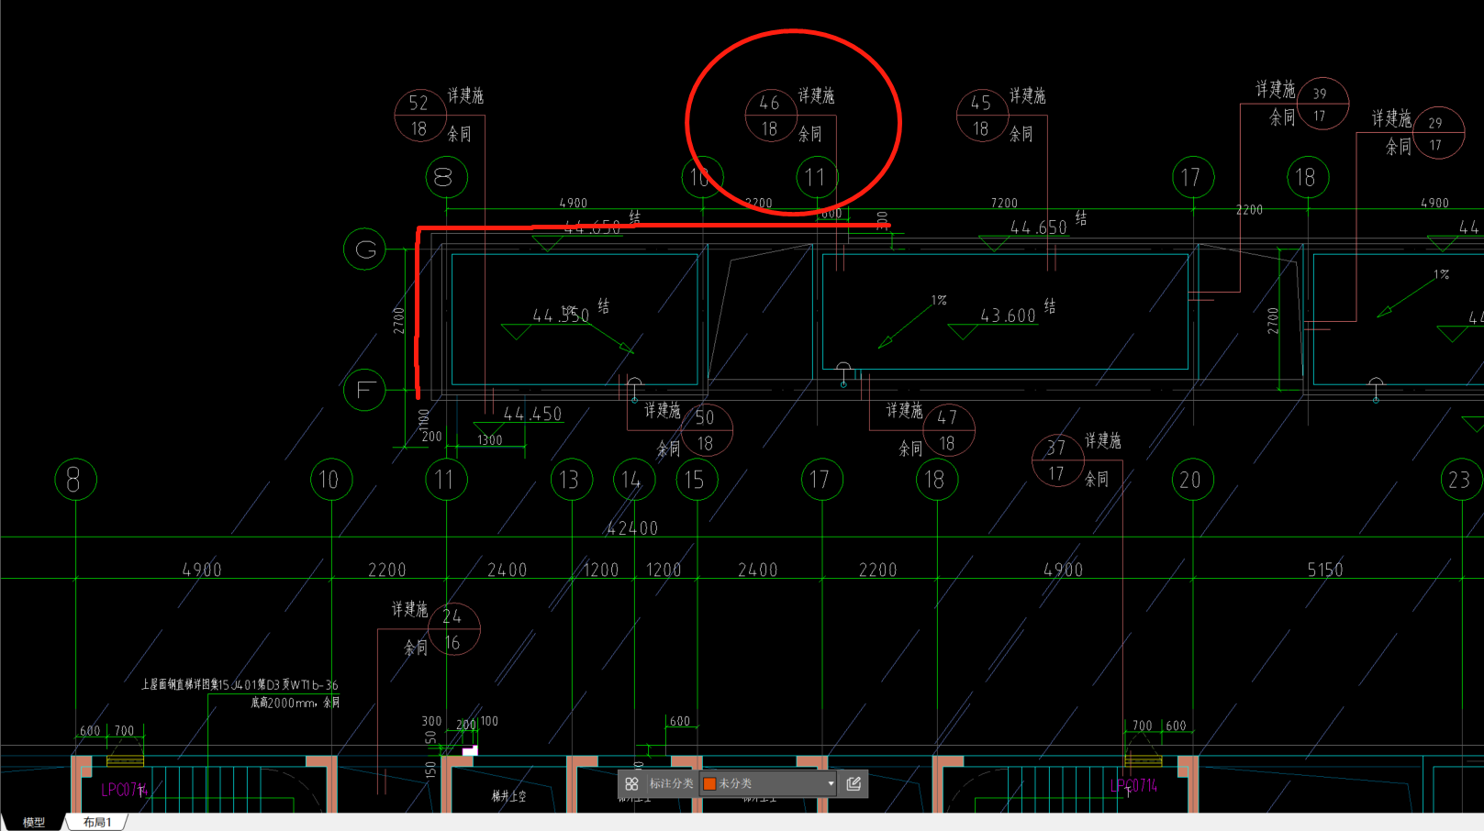Click the detail bubble 47 over 18

948,430
